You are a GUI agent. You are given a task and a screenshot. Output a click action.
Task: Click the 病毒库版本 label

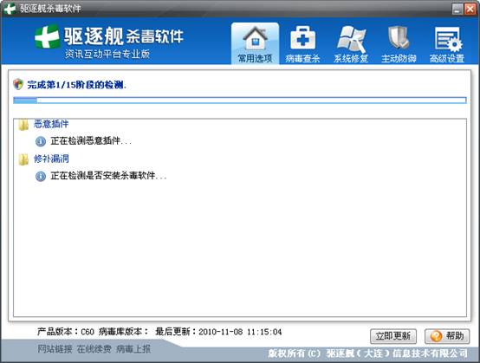point(123,332)
